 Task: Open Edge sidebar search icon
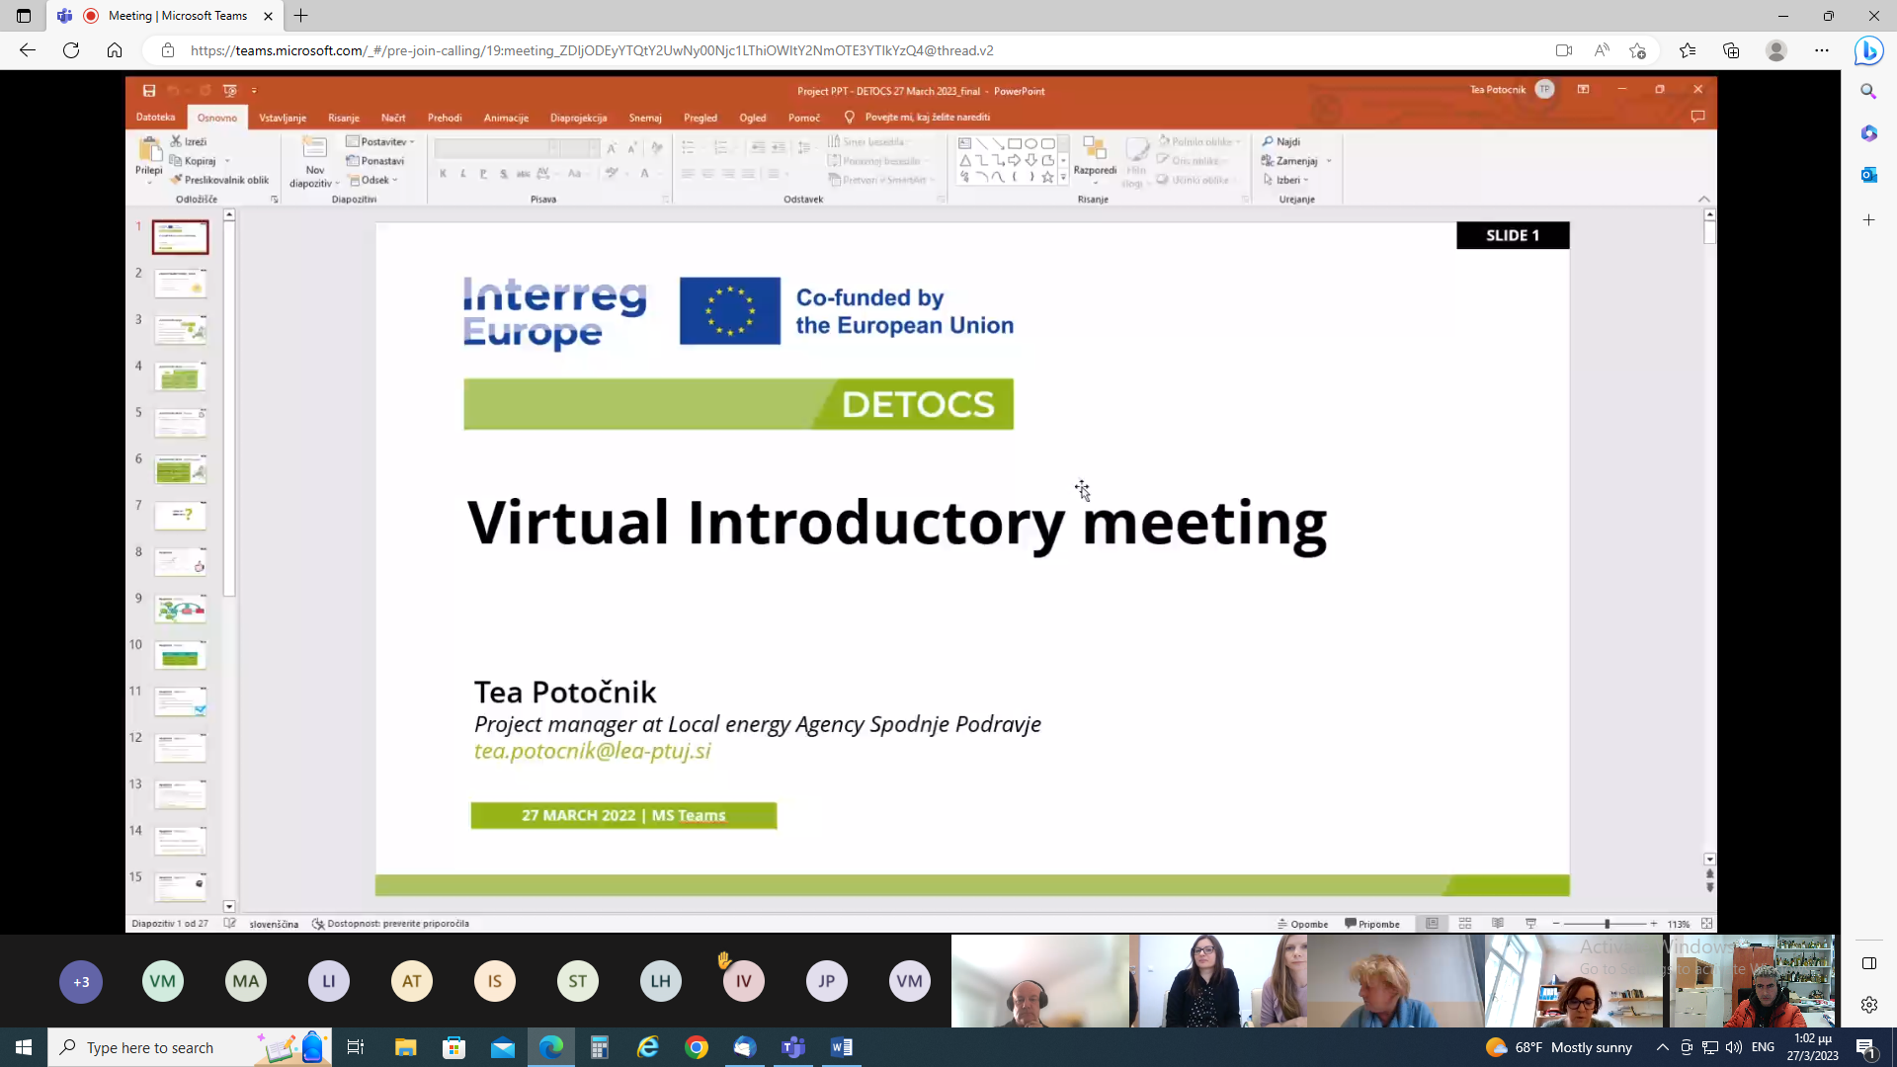coord(1868,91)
